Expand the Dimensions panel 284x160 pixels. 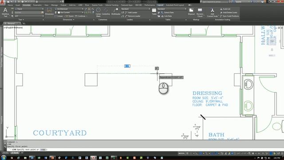coord(68,20)
